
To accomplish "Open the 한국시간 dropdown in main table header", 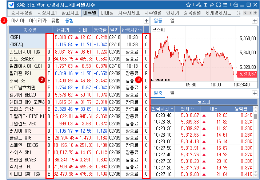I will (140, 30).
